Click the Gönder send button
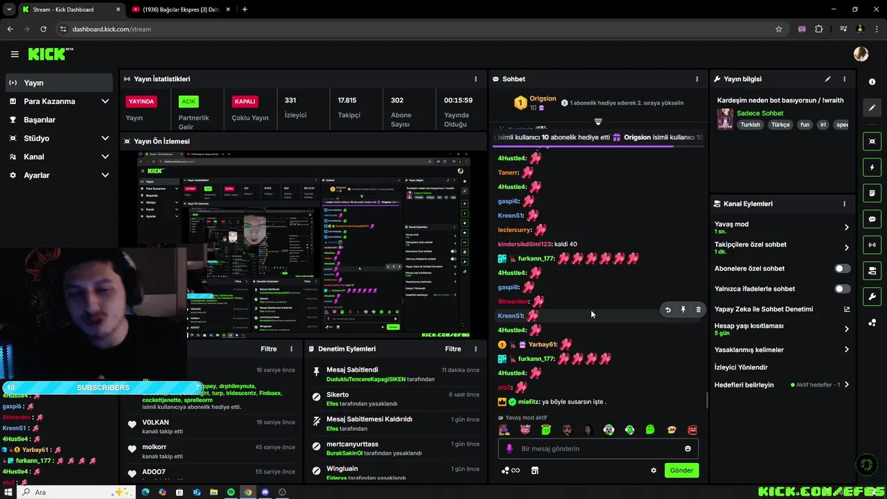The image size is (887, 499). 681,470
